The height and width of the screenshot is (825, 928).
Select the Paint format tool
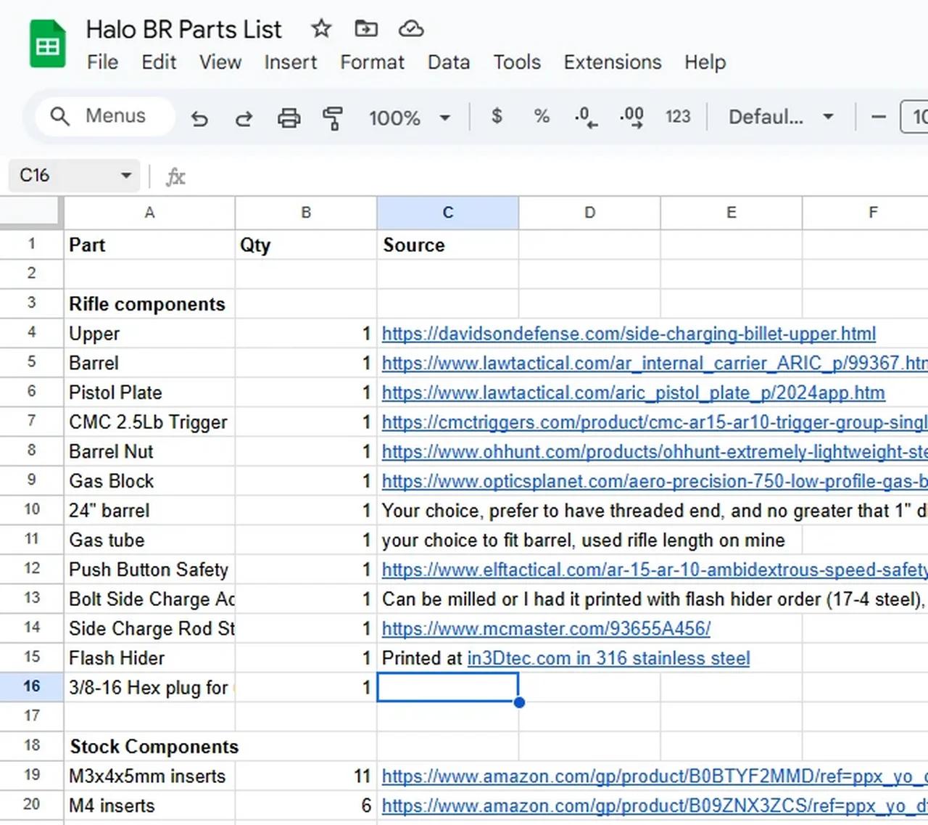coord(333,118)
